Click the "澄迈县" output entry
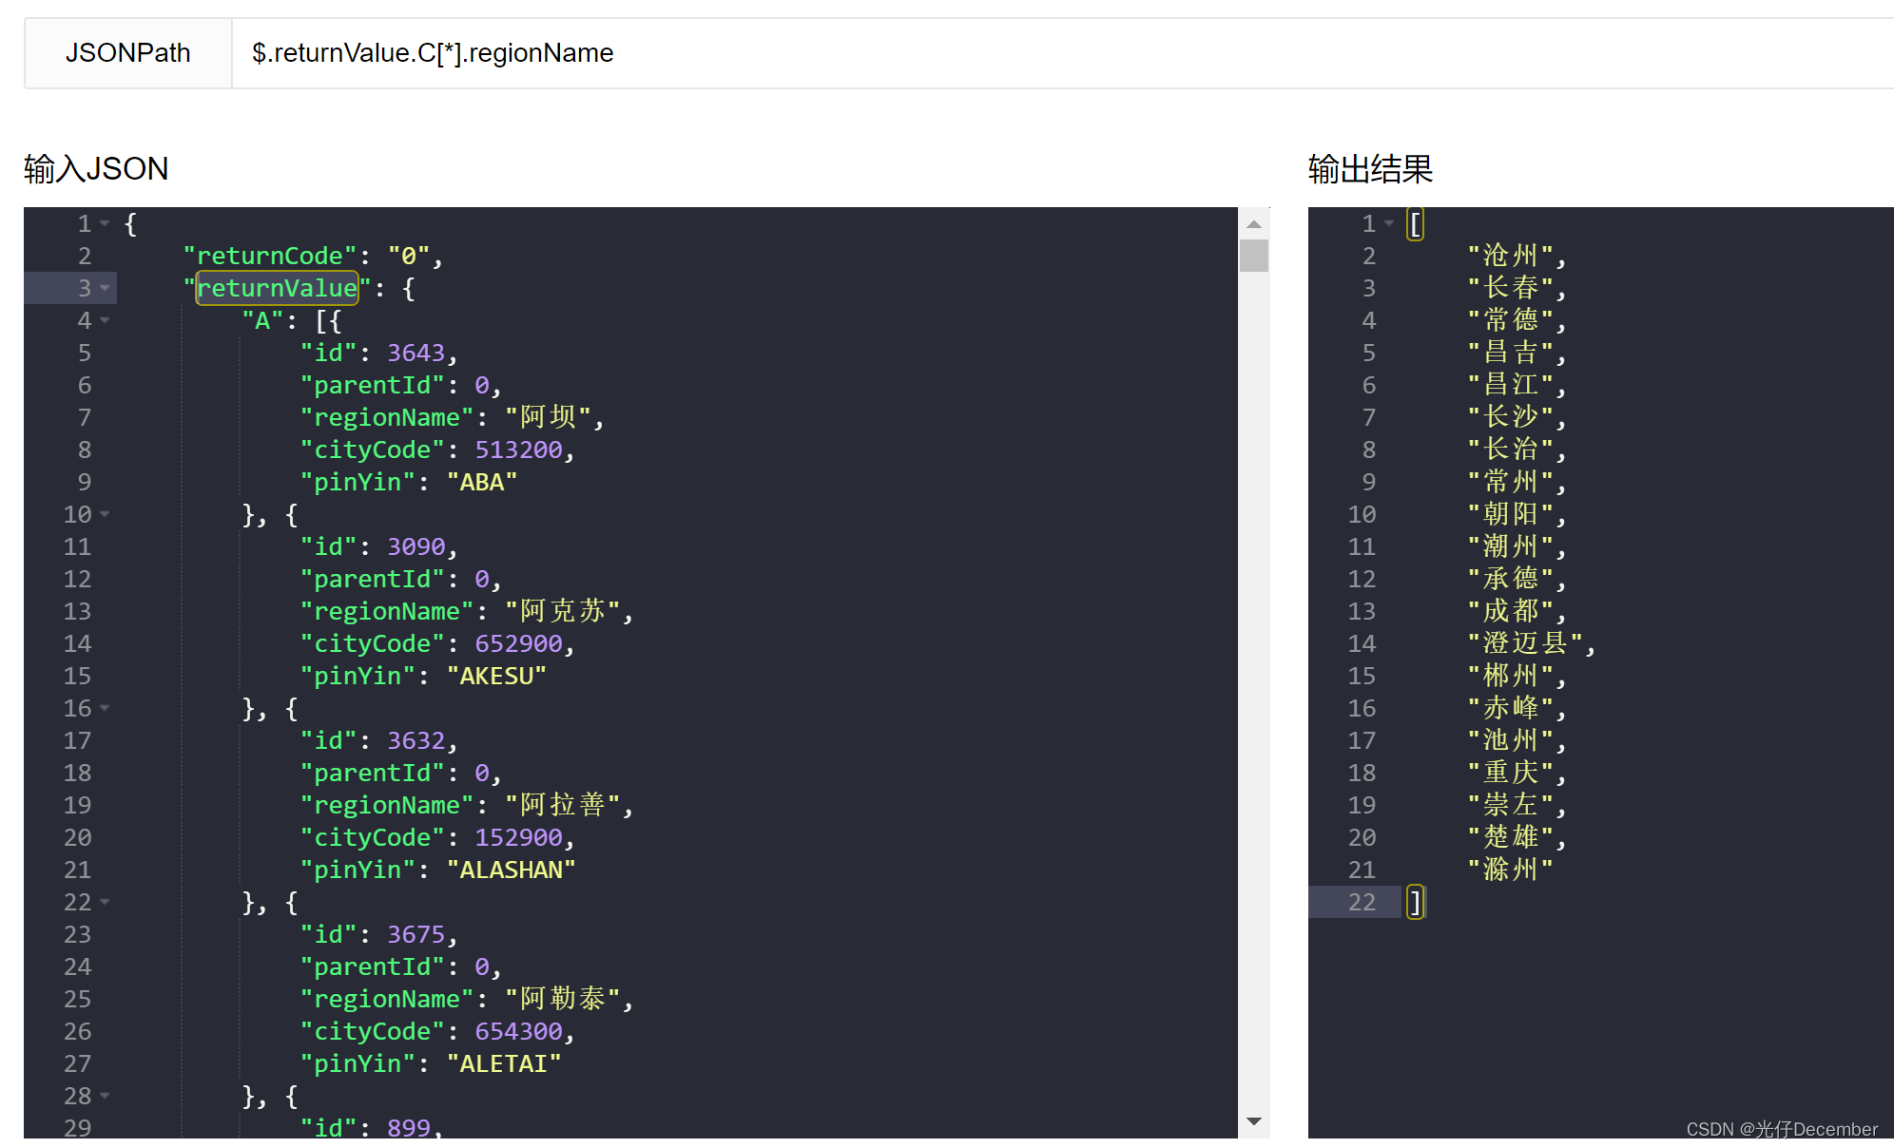1894x1148 pixels. 1525,643
